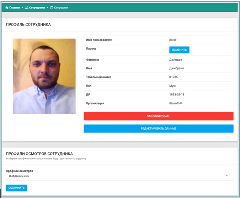Go to Главная breadcrumb link
240x198 pixels.
point(15,8)
